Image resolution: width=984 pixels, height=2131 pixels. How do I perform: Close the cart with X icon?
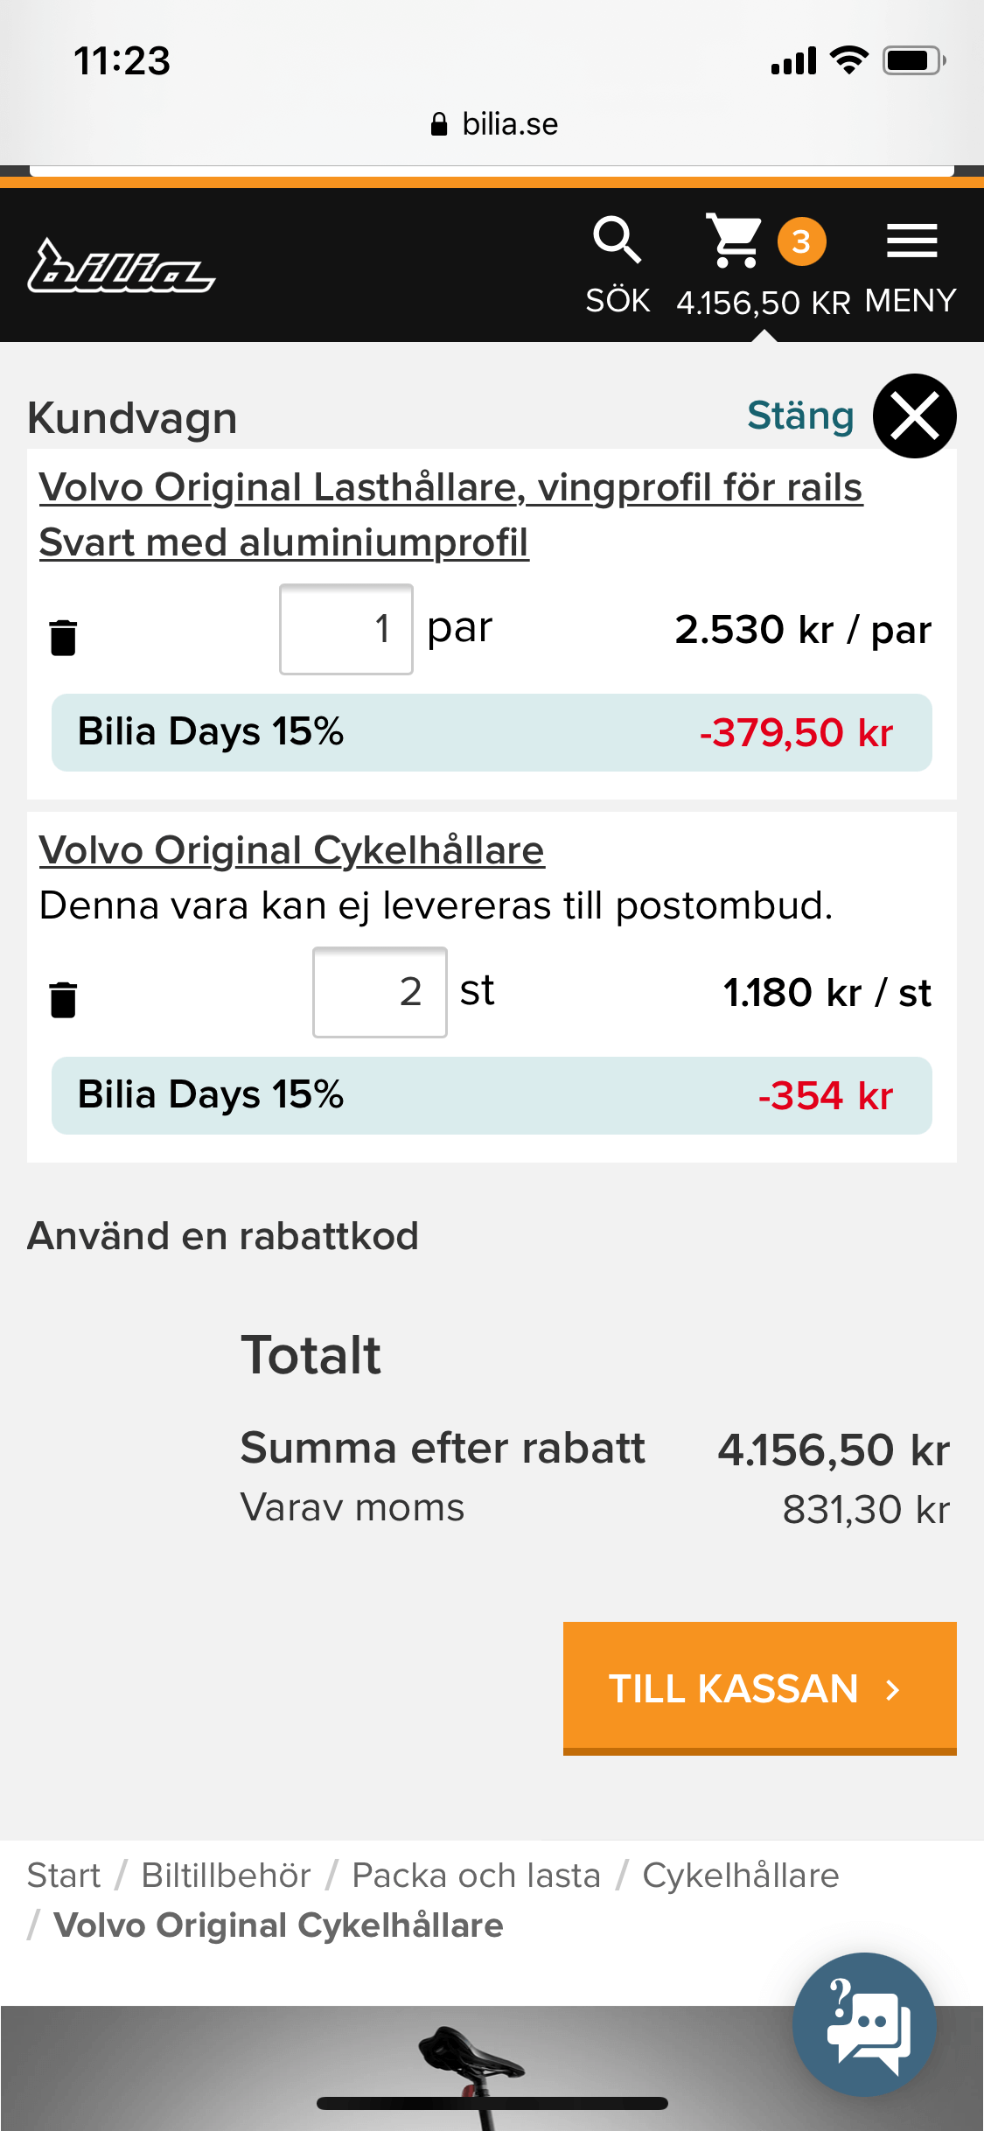click(x=914, y=416)
